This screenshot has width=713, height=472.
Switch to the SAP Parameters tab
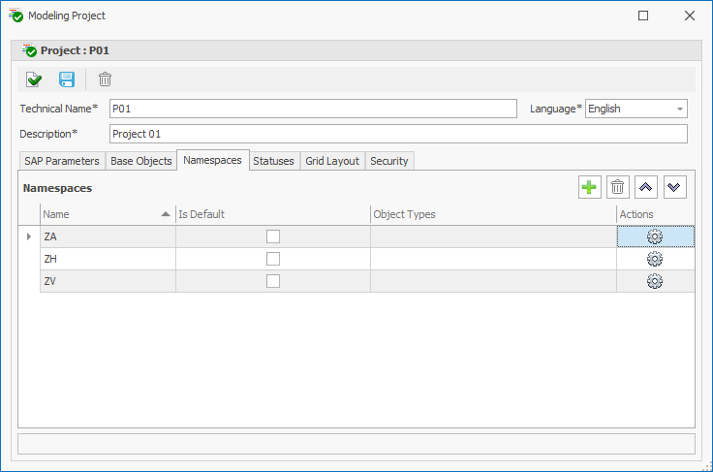62,161
